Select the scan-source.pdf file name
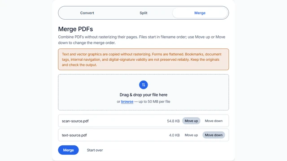Image resolution: width=287 pixels, height=161 pixels. tap(75, 121)
